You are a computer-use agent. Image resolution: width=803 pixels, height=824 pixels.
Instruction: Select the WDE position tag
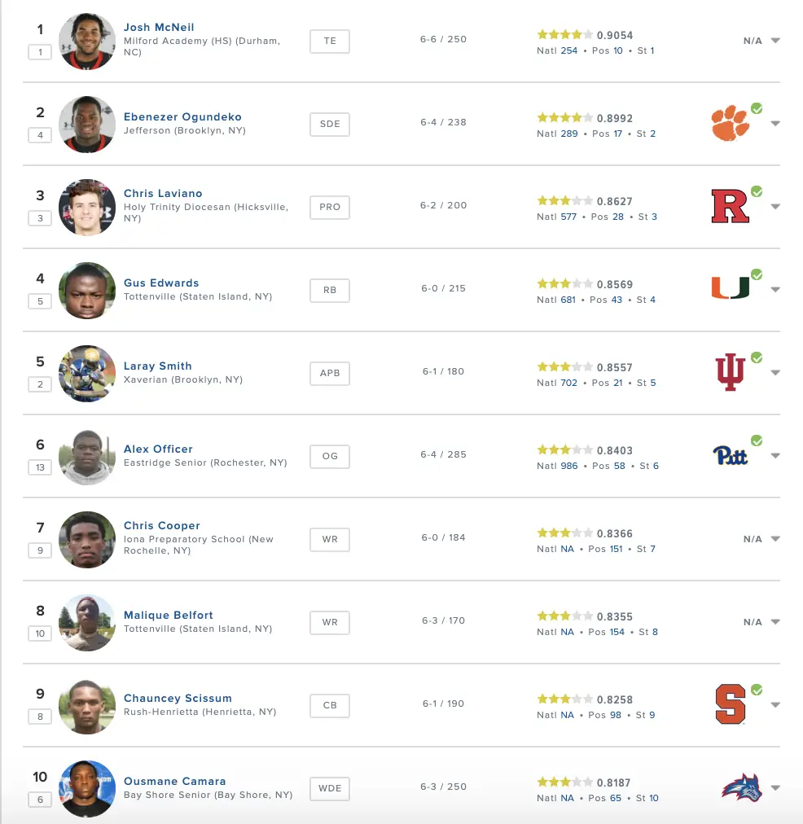click(x=330, y=788)
